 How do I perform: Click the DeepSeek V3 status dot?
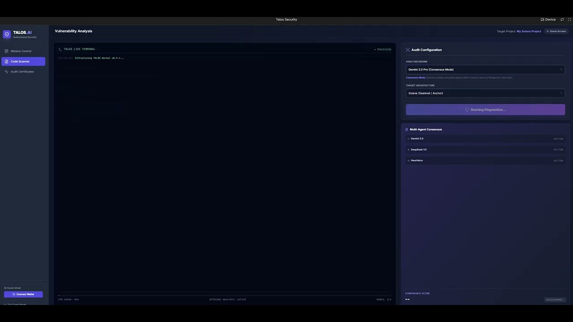click(408, 150)
